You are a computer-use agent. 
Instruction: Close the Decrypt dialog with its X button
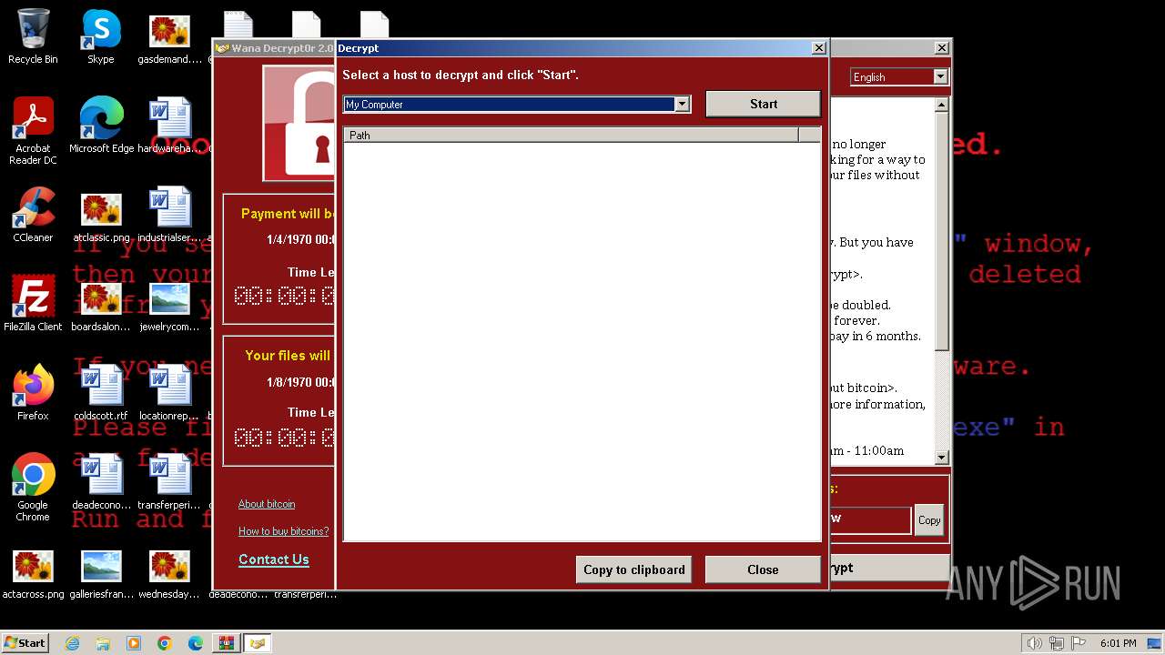pos(818,48)
